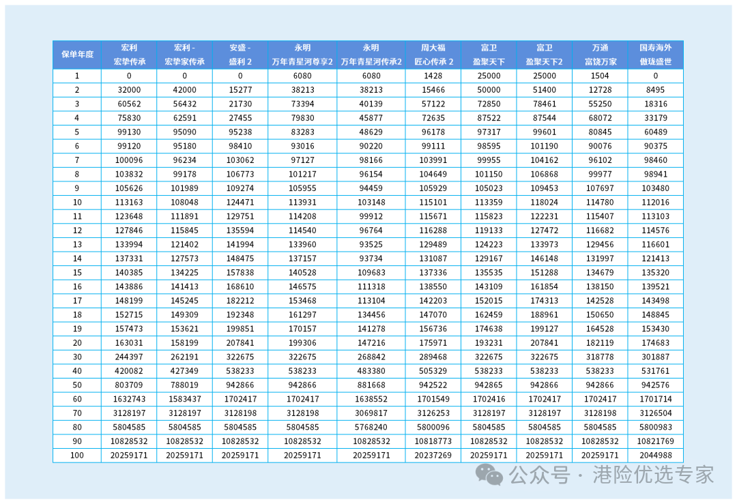Viewport: 737px width, 504px height.
Task: Click cell value 33179
Action: [655, 118]
